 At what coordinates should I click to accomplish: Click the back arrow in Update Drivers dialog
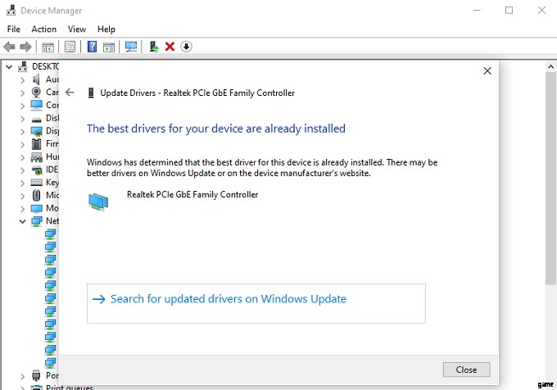[70, 93]
